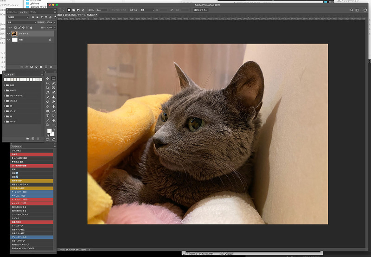Select the Crop tool

[x=48, y=88]
